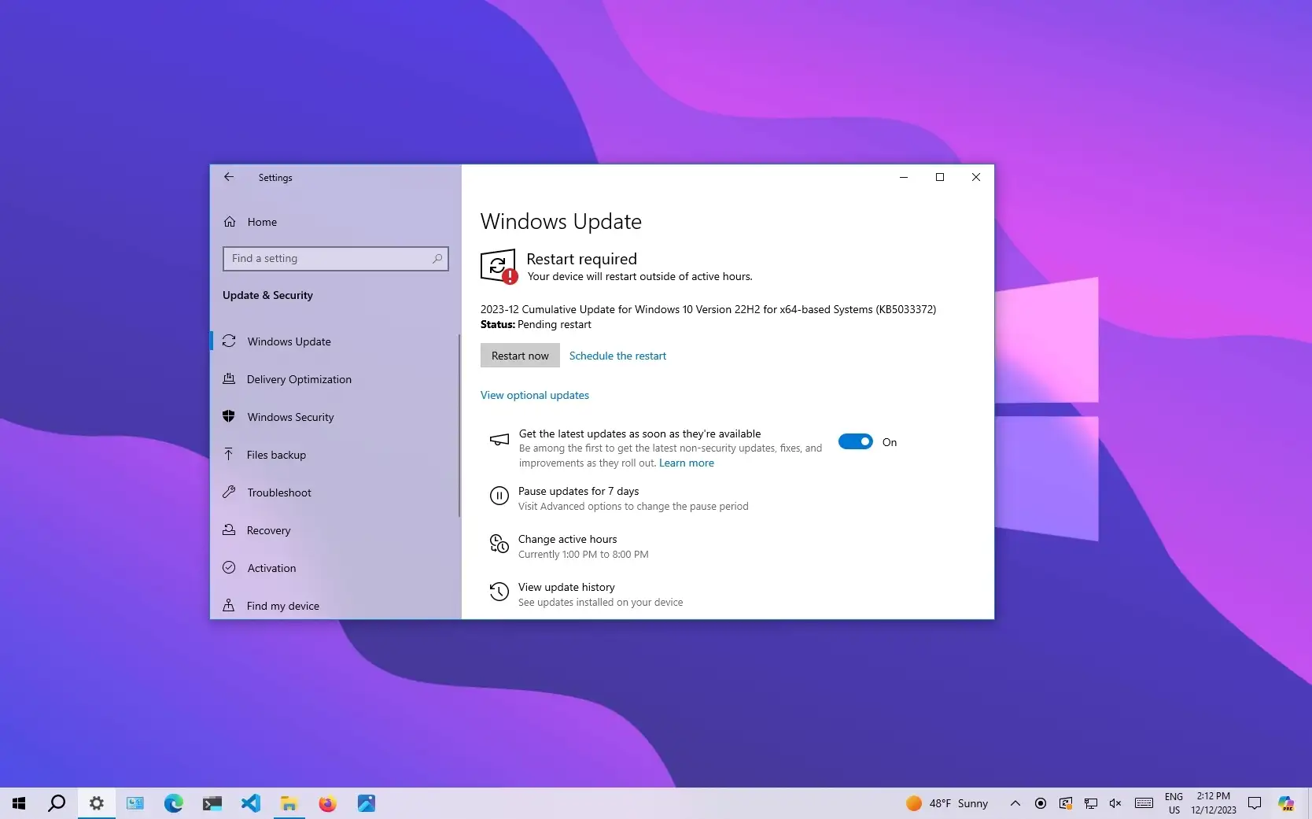Open Activation settings
The width and height of the screenshot is (1312, 819).
pos(270,568)
